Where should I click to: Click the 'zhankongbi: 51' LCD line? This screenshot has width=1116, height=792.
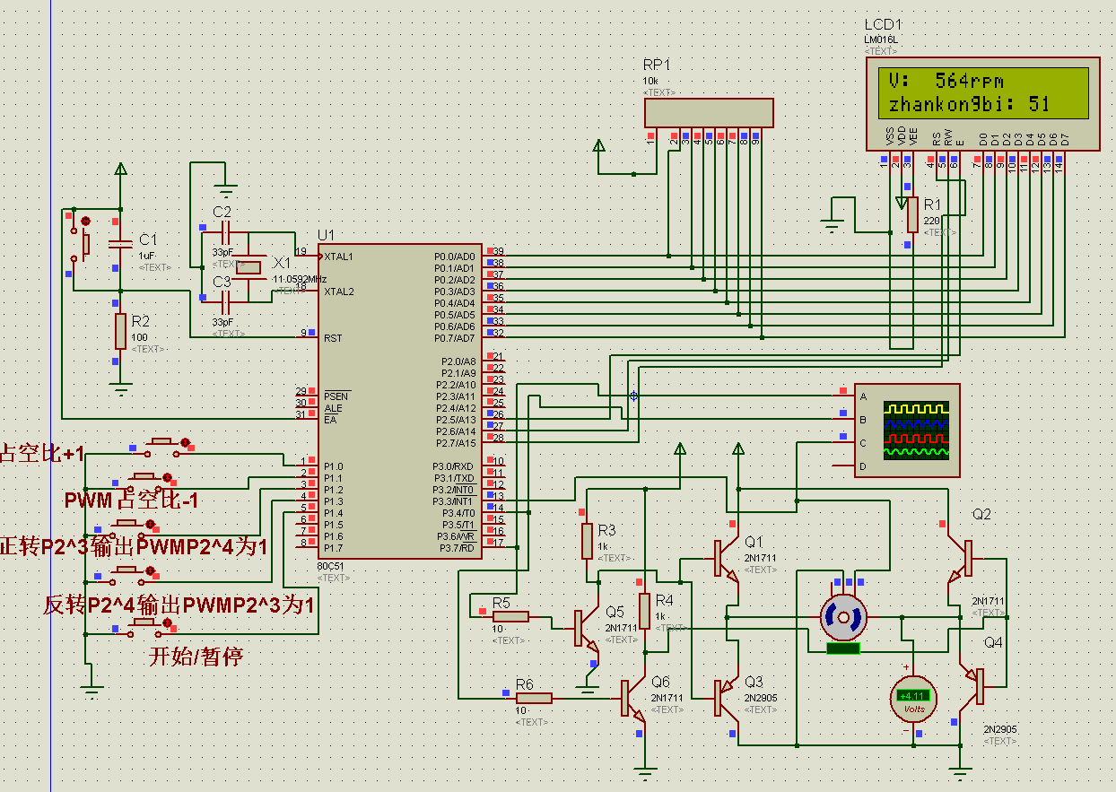click(x=969, y=105)
